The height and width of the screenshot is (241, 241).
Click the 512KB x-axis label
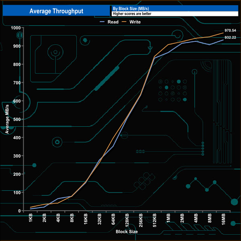(x=155, y=220)
